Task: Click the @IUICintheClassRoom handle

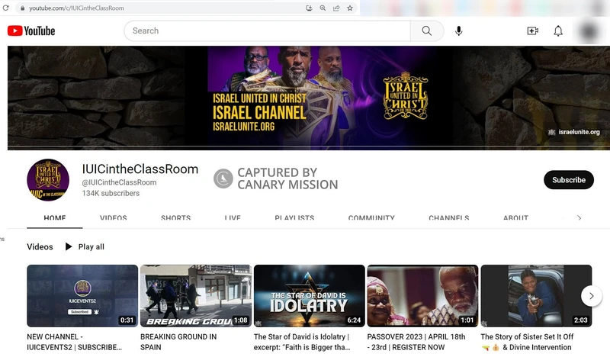Action: [x=119, y=182]
